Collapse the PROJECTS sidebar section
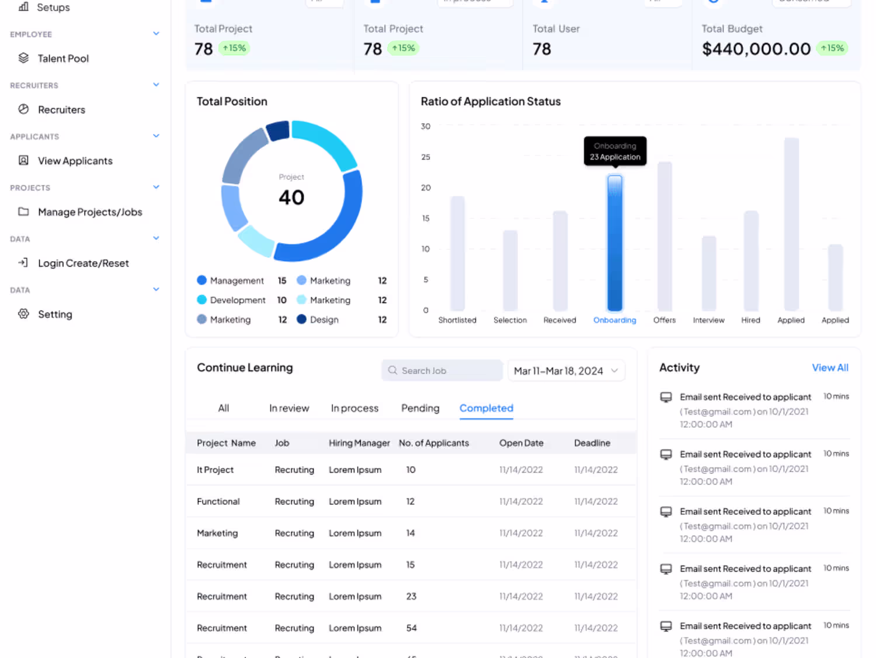 click(x=156, y=187)
